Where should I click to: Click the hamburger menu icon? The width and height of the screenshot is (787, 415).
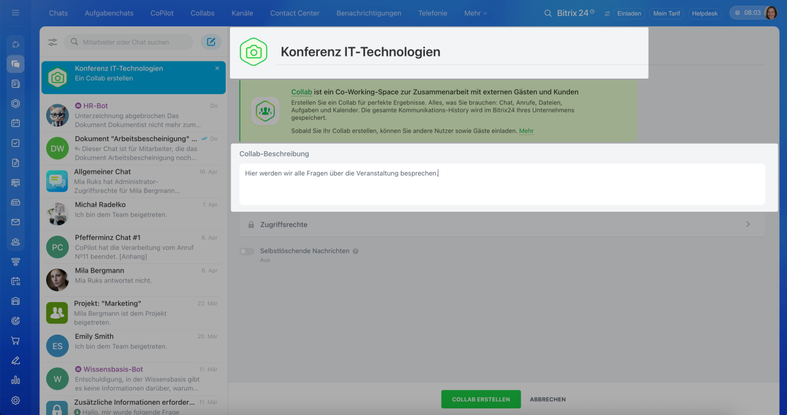tap(15, 13)
